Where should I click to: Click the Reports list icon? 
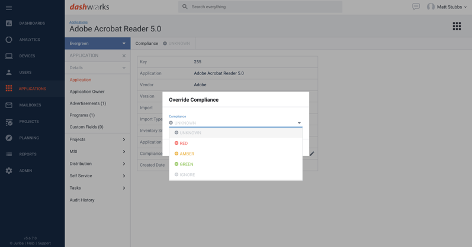coord(9,154)
